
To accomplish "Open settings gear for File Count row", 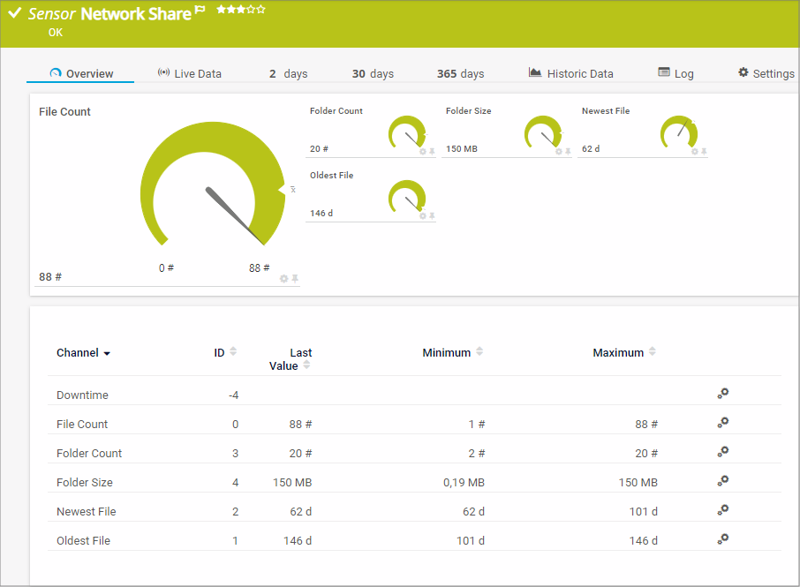I will [x=722, y=424].
